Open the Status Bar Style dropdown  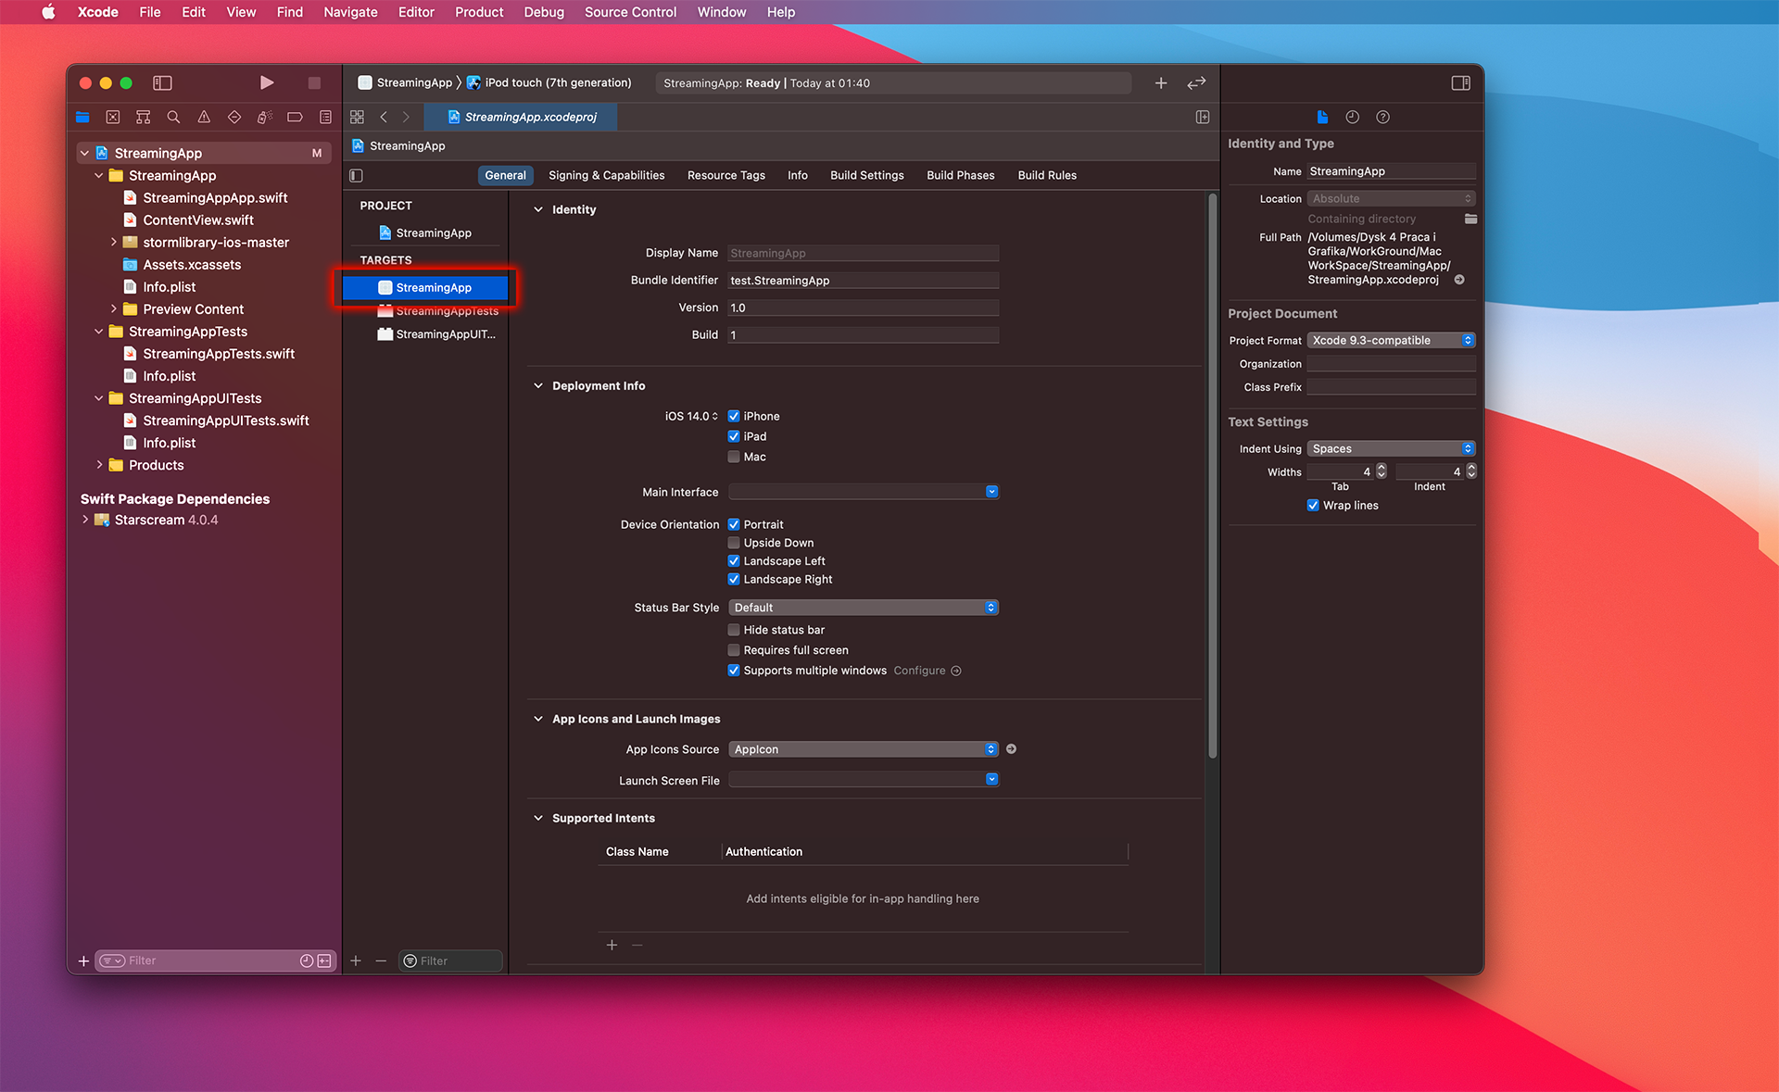click(864, 608)
